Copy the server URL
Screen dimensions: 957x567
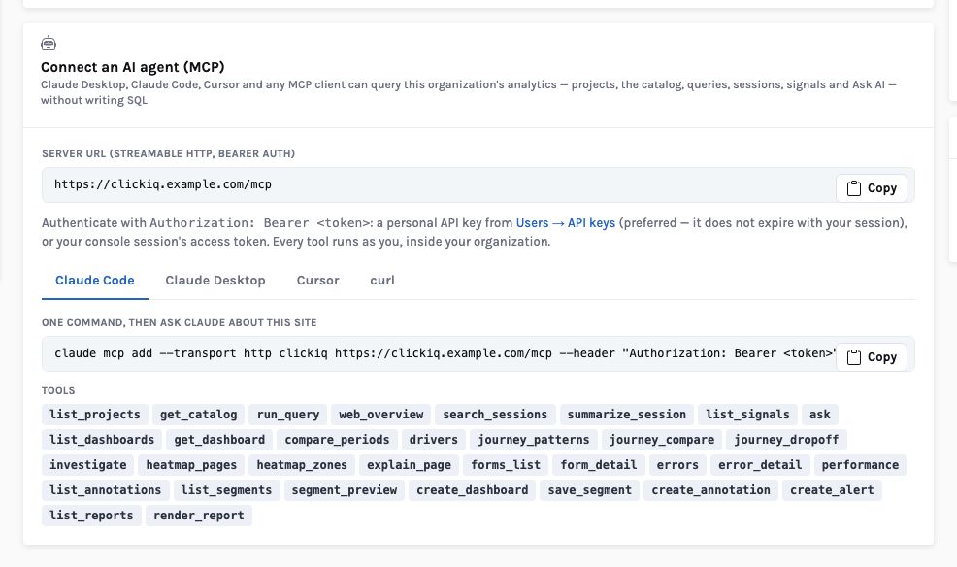pyautogui.click(x=871, y=188)
